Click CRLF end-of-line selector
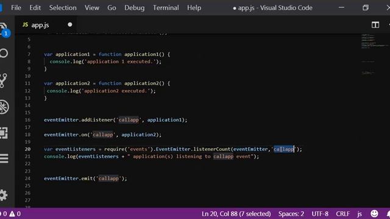The width and height of the screenshot is (390, 219). pos(342,214)
